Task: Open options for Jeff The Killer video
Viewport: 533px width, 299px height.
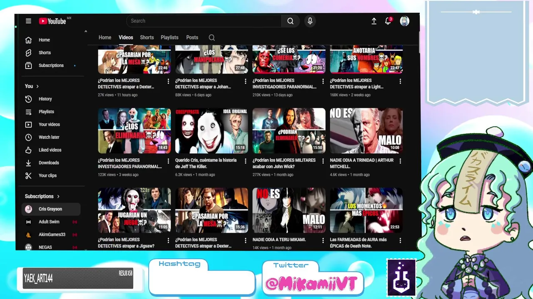Action: [245, 161]
